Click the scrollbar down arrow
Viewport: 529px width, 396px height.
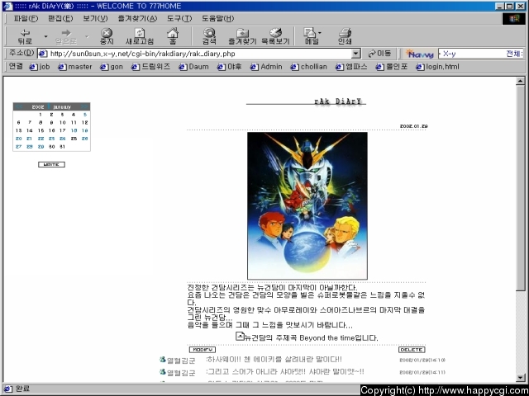(x=520, y=378)
